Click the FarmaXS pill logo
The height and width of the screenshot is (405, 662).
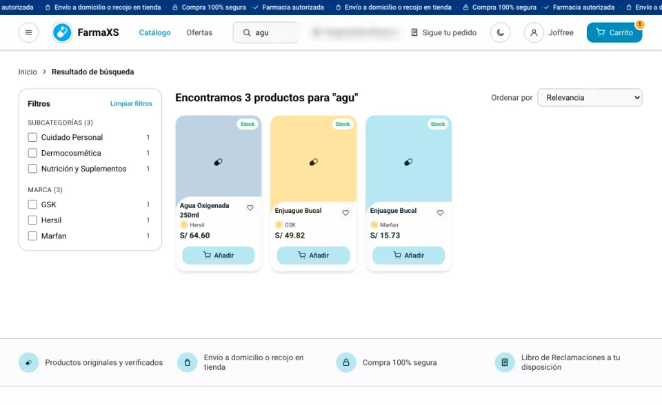(x=62, y=32)
